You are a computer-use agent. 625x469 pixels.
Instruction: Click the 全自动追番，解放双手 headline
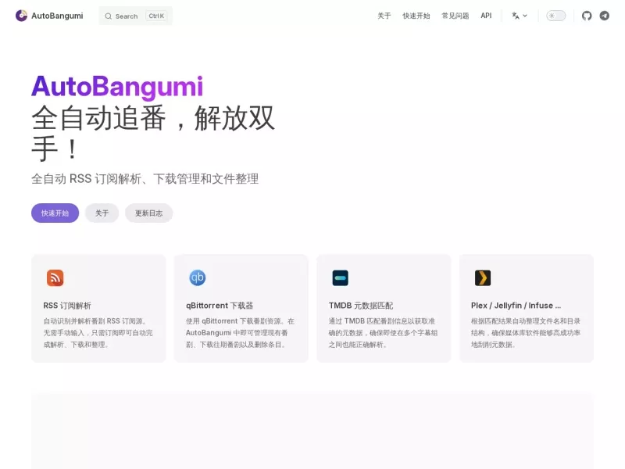(153, 133)
